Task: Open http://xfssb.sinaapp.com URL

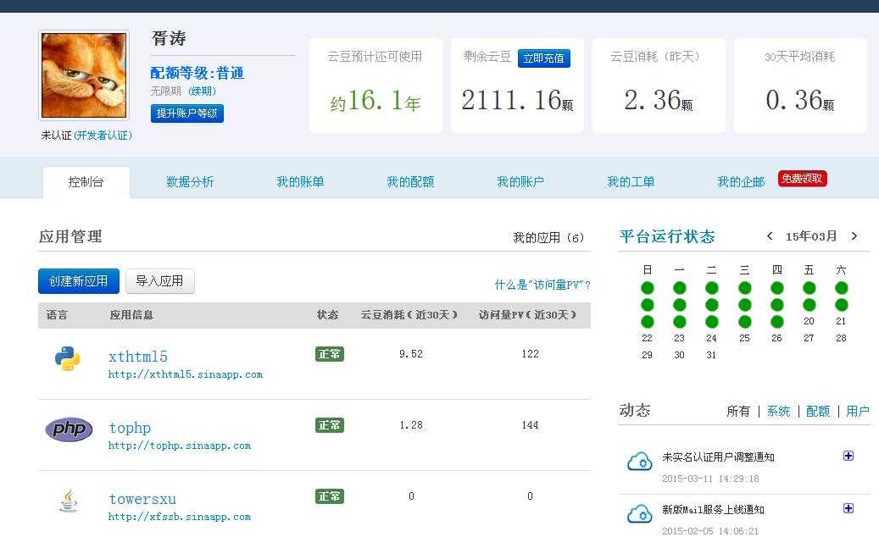Action: (x=180, y=517)
